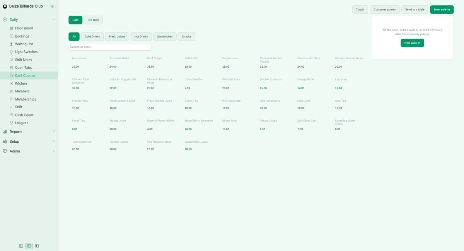Open Leagues via its trophy icon
This screenshot has height=251, width=464.
tap(11, 123)
